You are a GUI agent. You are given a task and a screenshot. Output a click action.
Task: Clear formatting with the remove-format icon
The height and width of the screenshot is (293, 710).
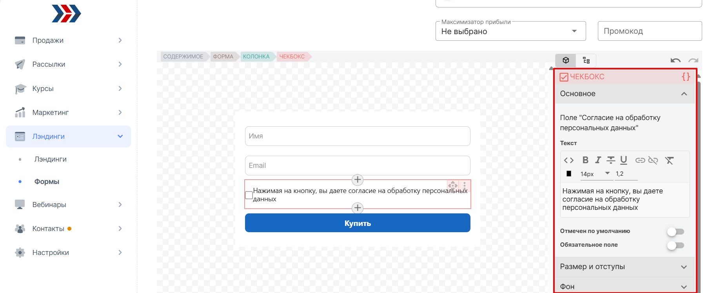[669, 160]
